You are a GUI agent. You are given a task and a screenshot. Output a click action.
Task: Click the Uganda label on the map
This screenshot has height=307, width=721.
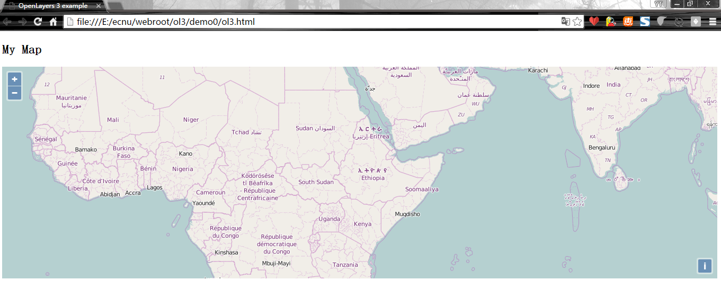(x=330, y=219)
